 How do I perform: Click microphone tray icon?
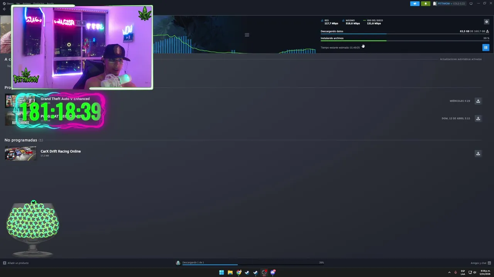pos(455,272)
